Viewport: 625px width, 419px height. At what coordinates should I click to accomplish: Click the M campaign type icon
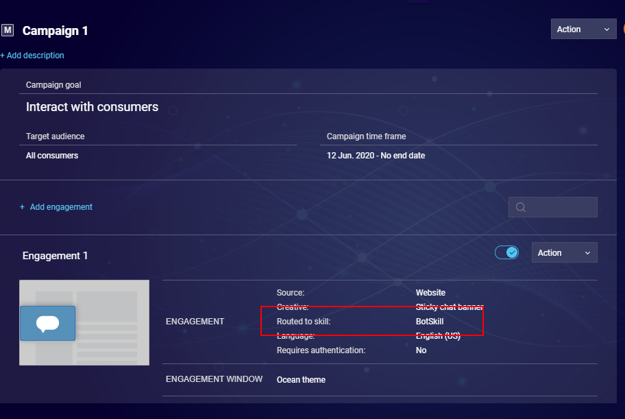click(8, 30)
